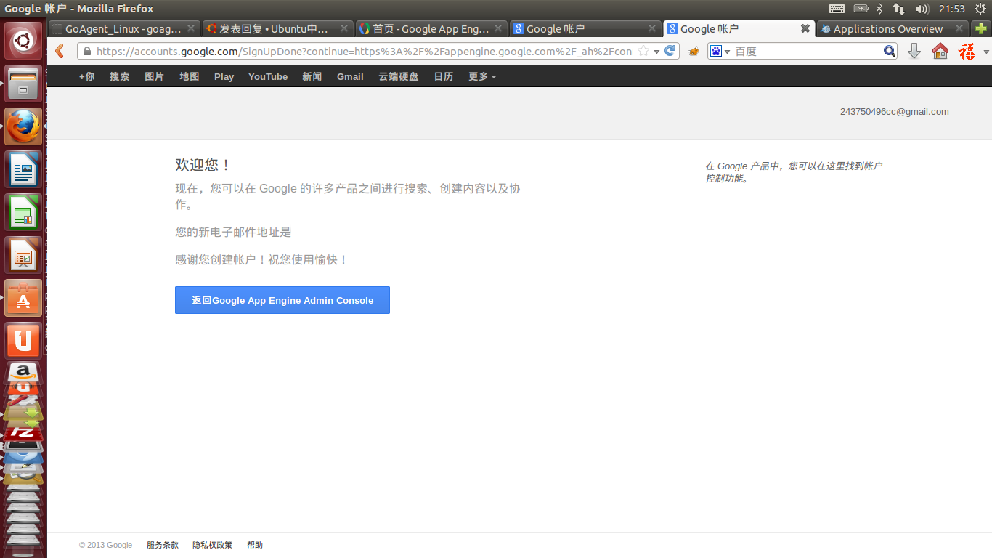Switch to the first Google 帐户 tab

click(x=585, y=28)
